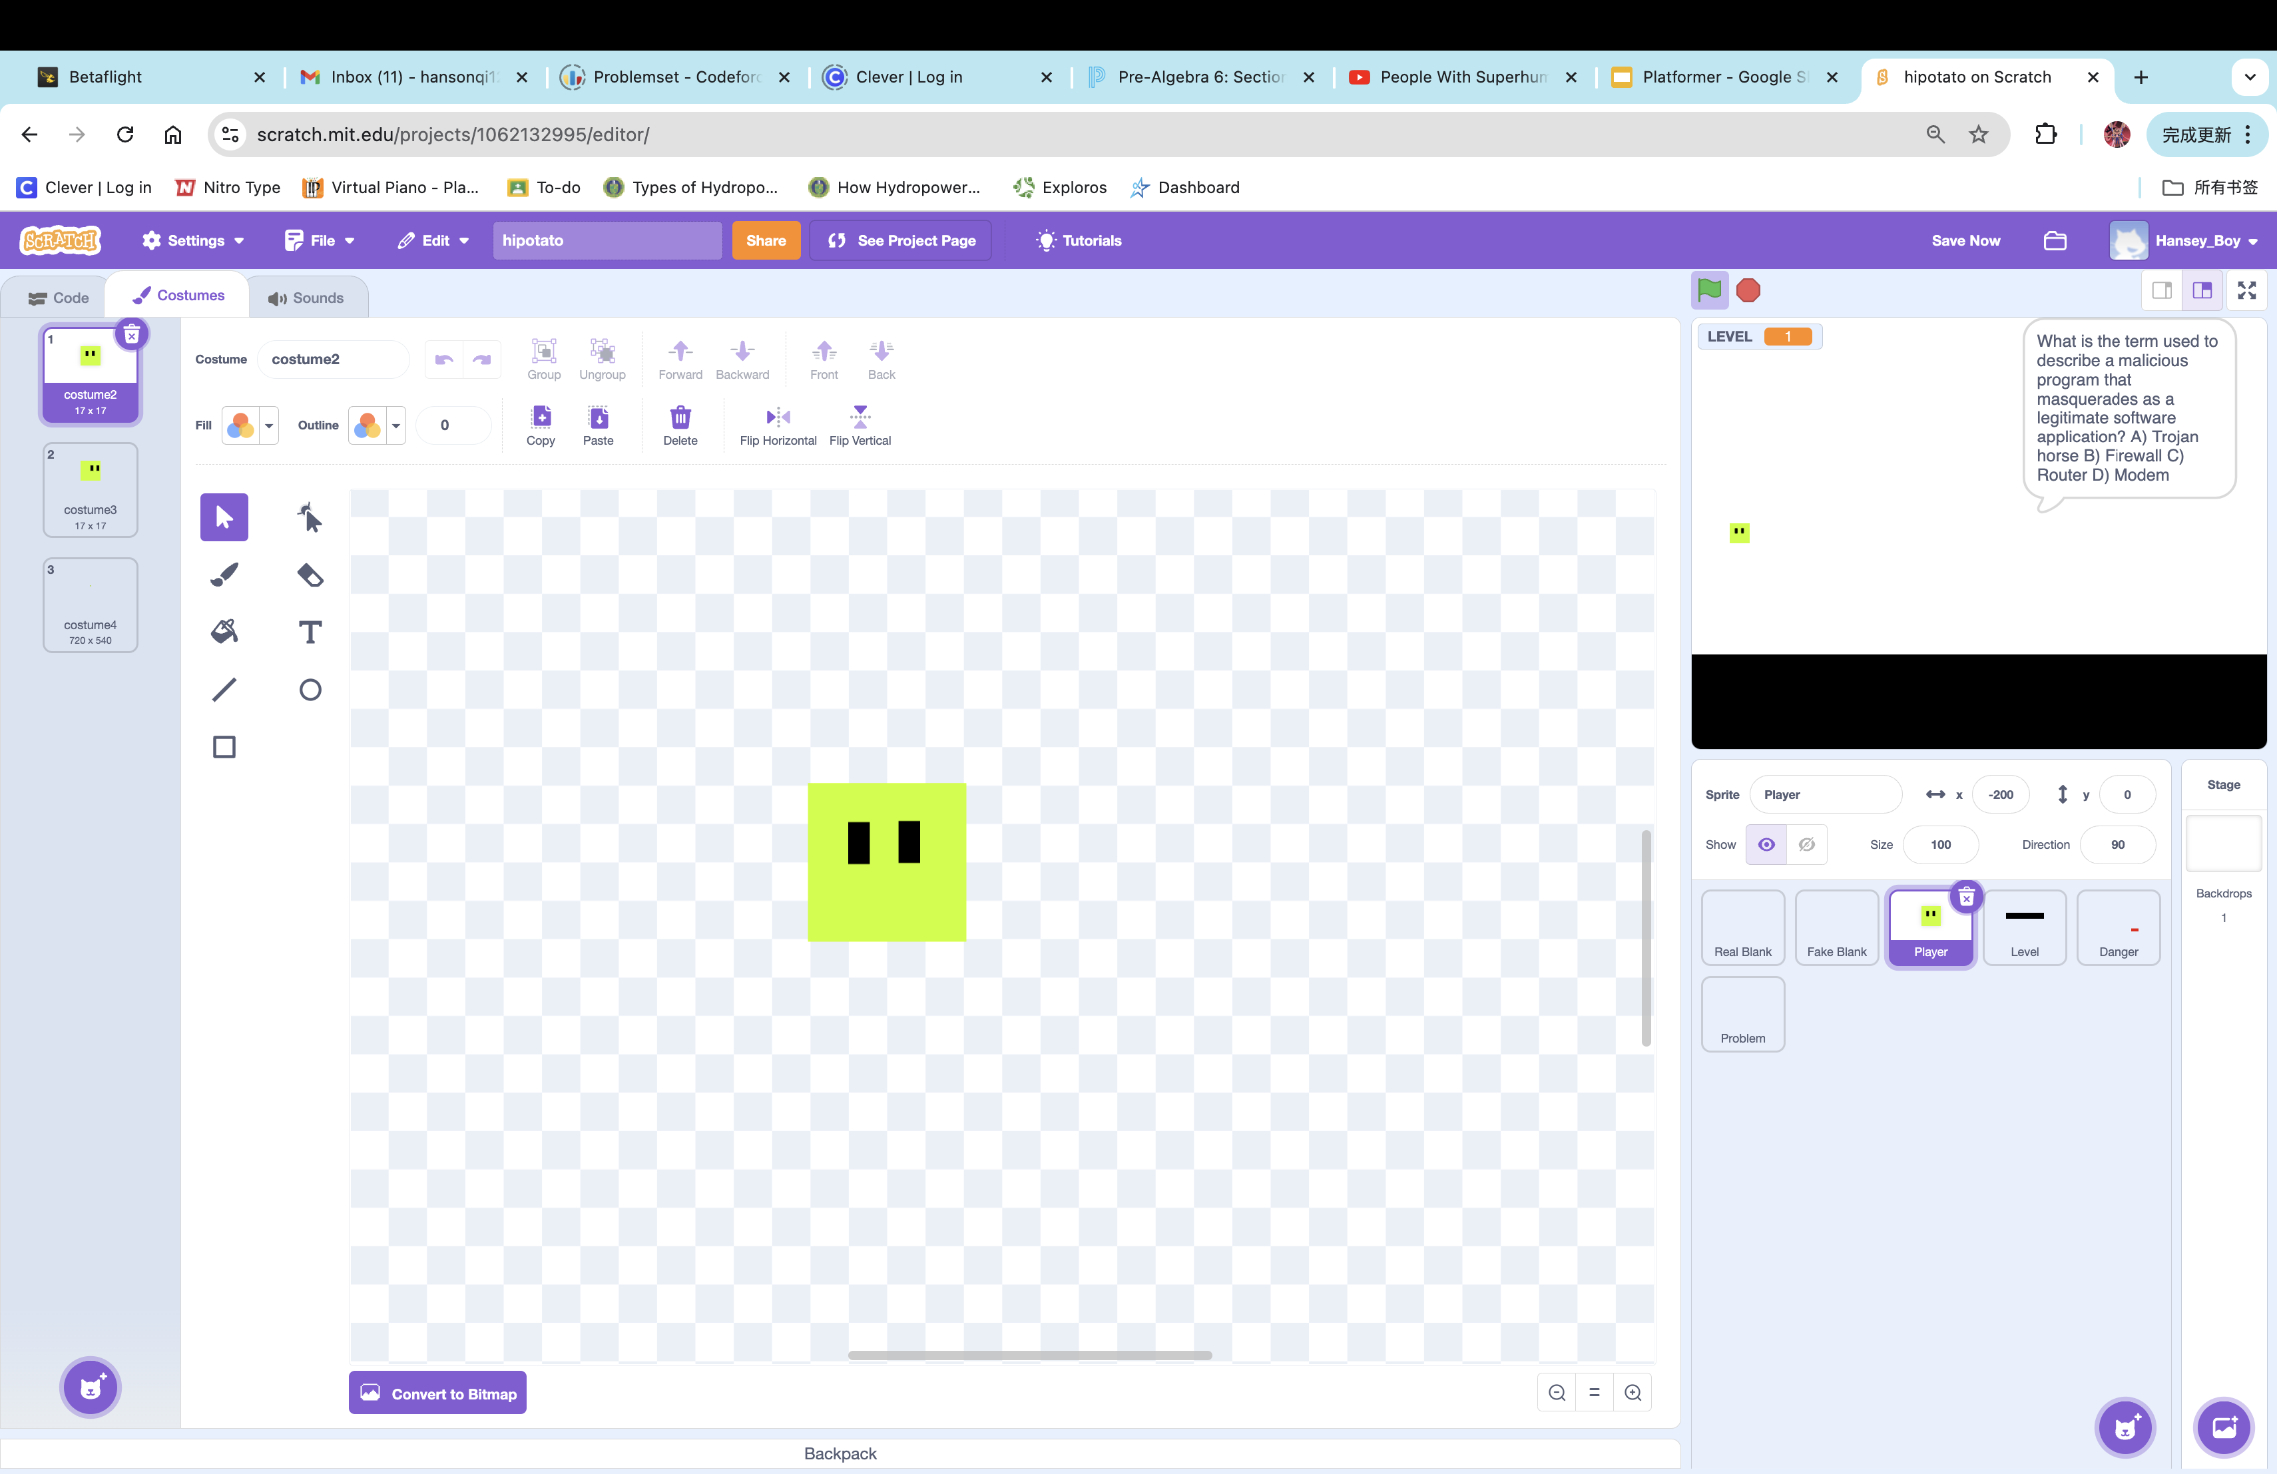The height and width of the screenshot is (1474, 2277).
Task: Switch to small stage layout
Action: tap(2161, 291)
